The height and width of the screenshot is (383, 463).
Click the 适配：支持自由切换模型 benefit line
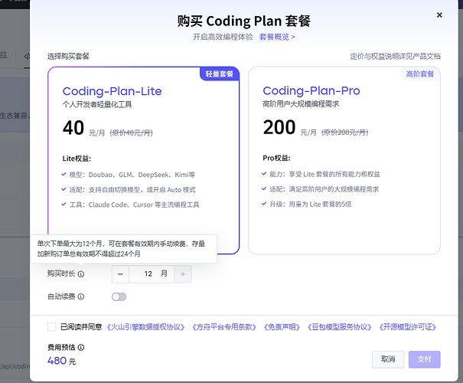point(132,190)
